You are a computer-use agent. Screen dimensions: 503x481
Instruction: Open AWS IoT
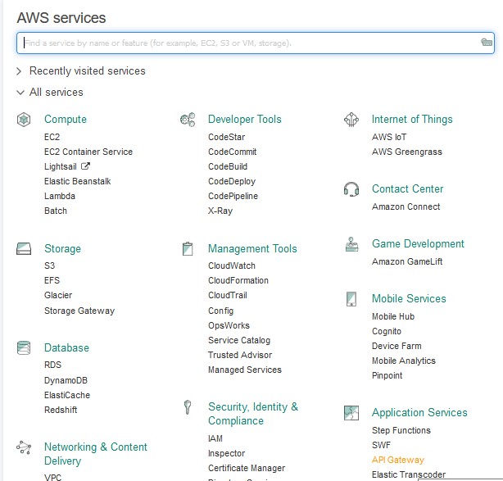point(389,137)
